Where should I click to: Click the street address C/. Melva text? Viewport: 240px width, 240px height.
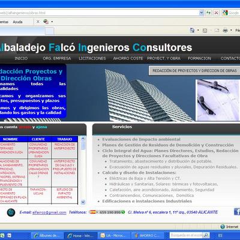coord(173,212)
